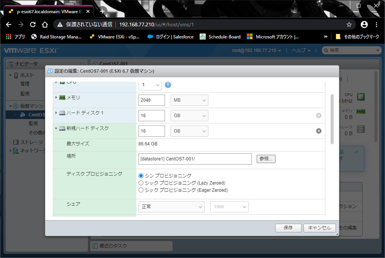Click the ESXi 検索 search field
The width and height of the screenshot is (385, 258).
351,50
